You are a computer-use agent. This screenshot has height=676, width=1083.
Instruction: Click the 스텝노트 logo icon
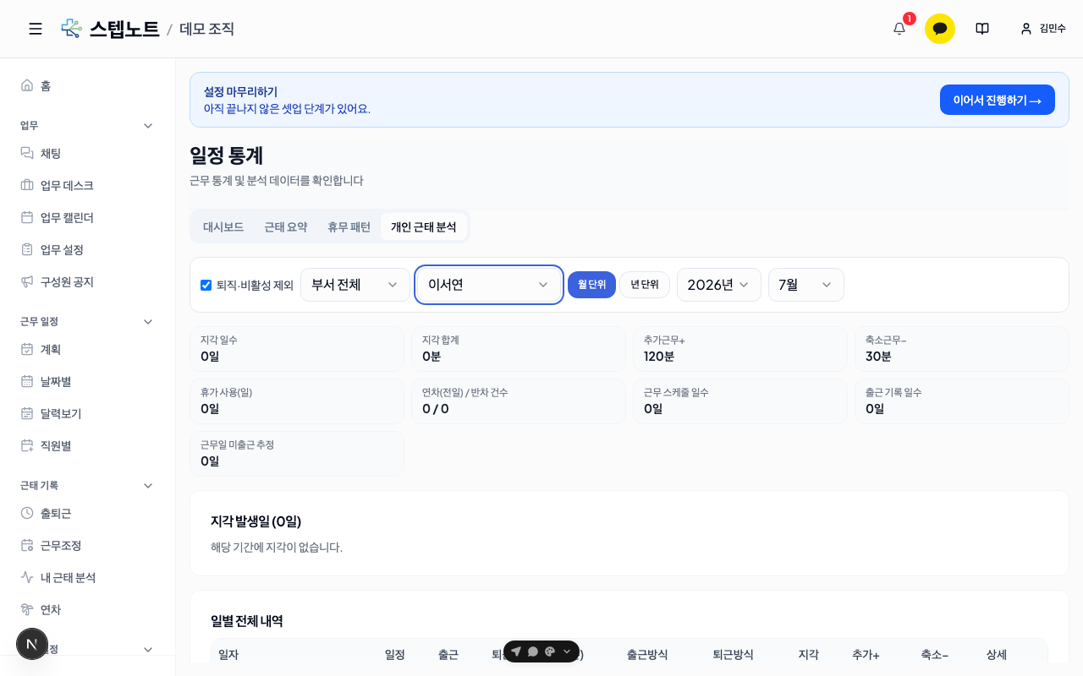(72, 29)
